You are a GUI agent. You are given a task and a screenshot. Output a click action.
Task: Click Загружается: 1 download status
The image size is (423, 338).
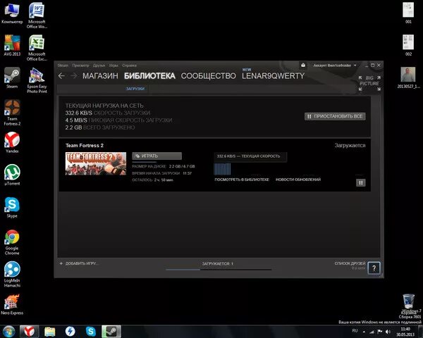(217, 263)
